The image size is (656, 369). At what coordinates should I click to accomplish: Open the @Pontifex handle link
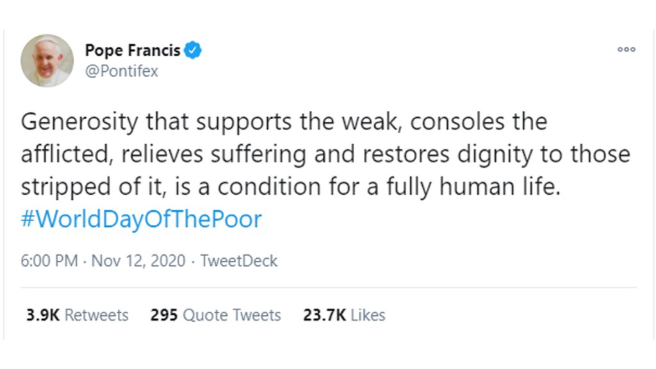point(122,71)
